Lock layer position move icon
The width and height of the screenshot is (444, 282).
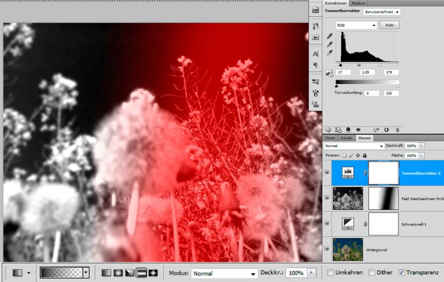pyautogui.click(x=358, y=156)
